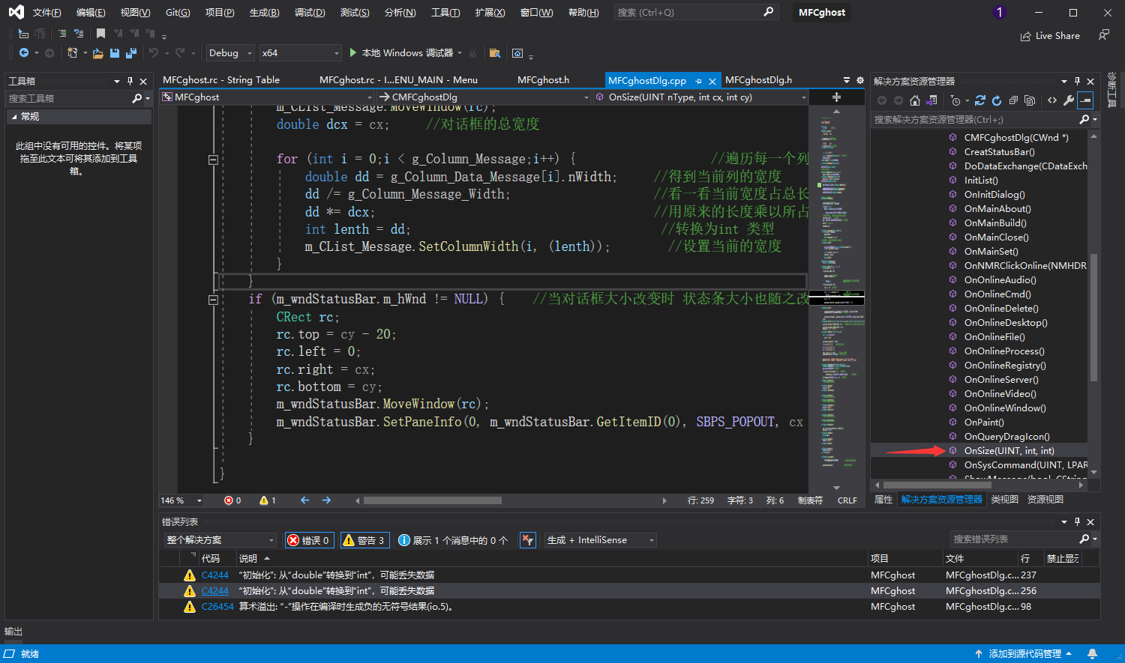
Task: Toggle the messages filter in the error list
Action: click(453, 540)
